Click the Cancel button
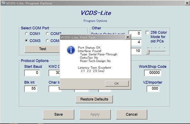The image size is (190, 124). pyautogui.click(x=132, y=114)
